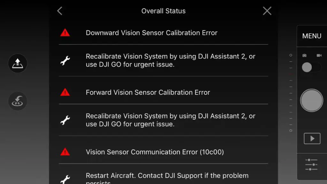Tap the warning icon for Vision Sensor Communication Error
The width and height of the screenshot is (327, 184).
65,152
